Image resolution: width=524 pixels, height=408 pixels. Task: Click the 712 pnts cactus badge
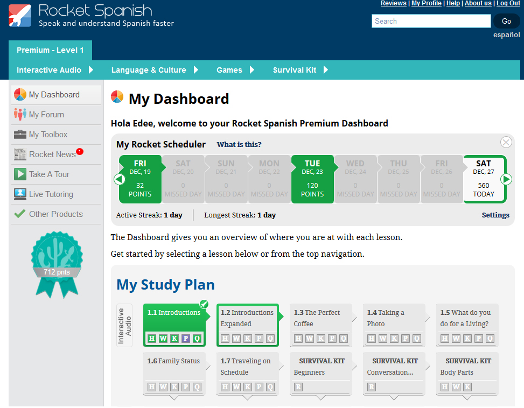coord(57,264)
